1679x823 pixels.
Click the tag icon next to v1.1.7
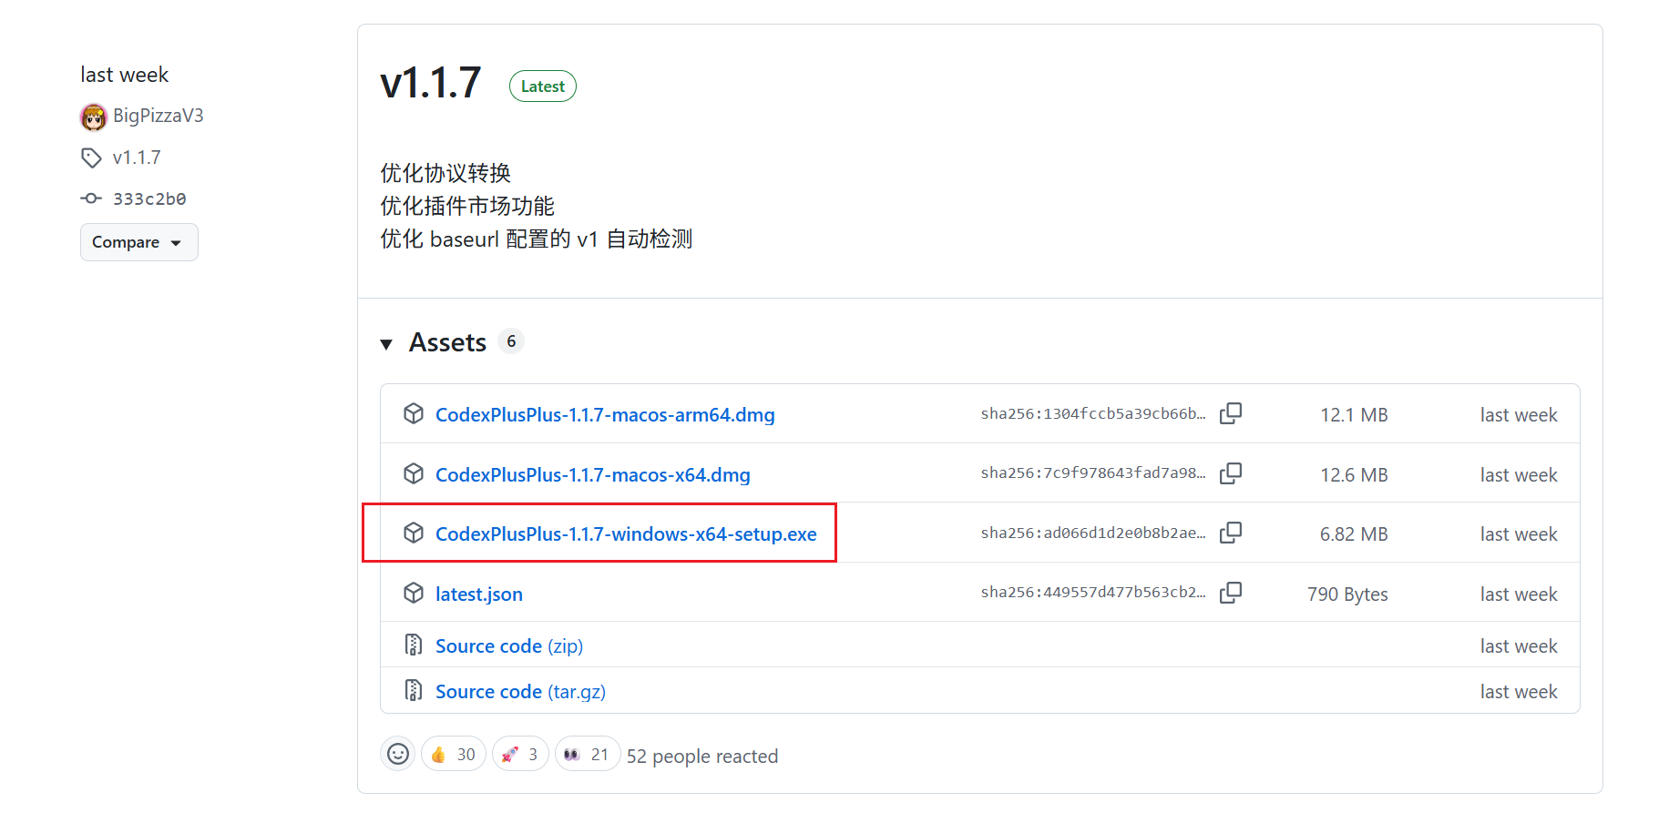coord(91,157)
